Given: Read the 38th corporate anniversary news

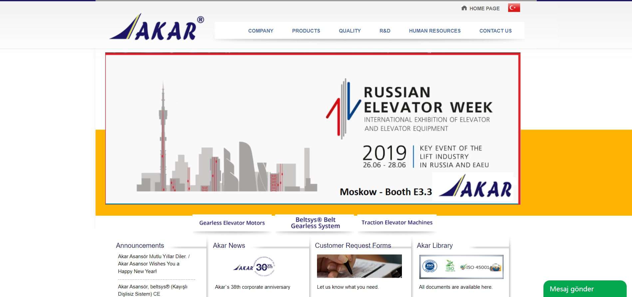Looking at the screenshot, I should (252, 287).
